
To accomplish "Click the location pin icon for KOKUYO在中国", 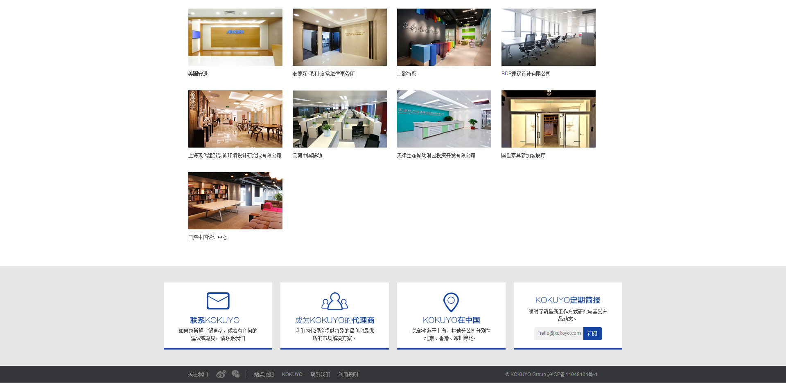I will point(451,302).
